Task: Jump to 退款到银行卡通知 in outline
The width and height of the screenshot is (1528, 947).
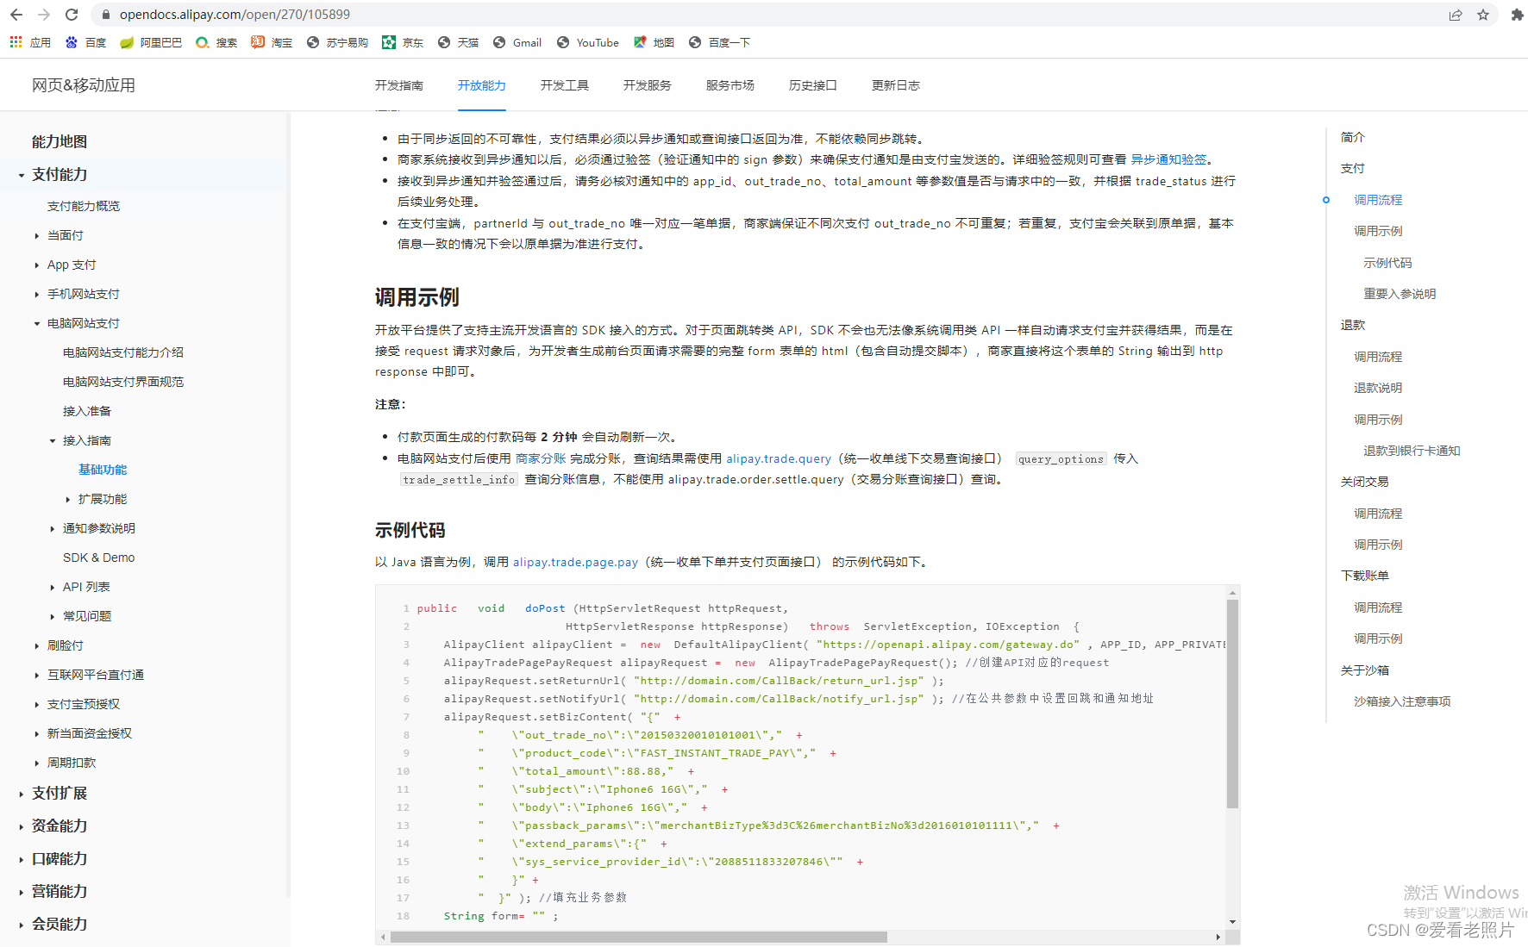Action: (x=1412, y=451)
